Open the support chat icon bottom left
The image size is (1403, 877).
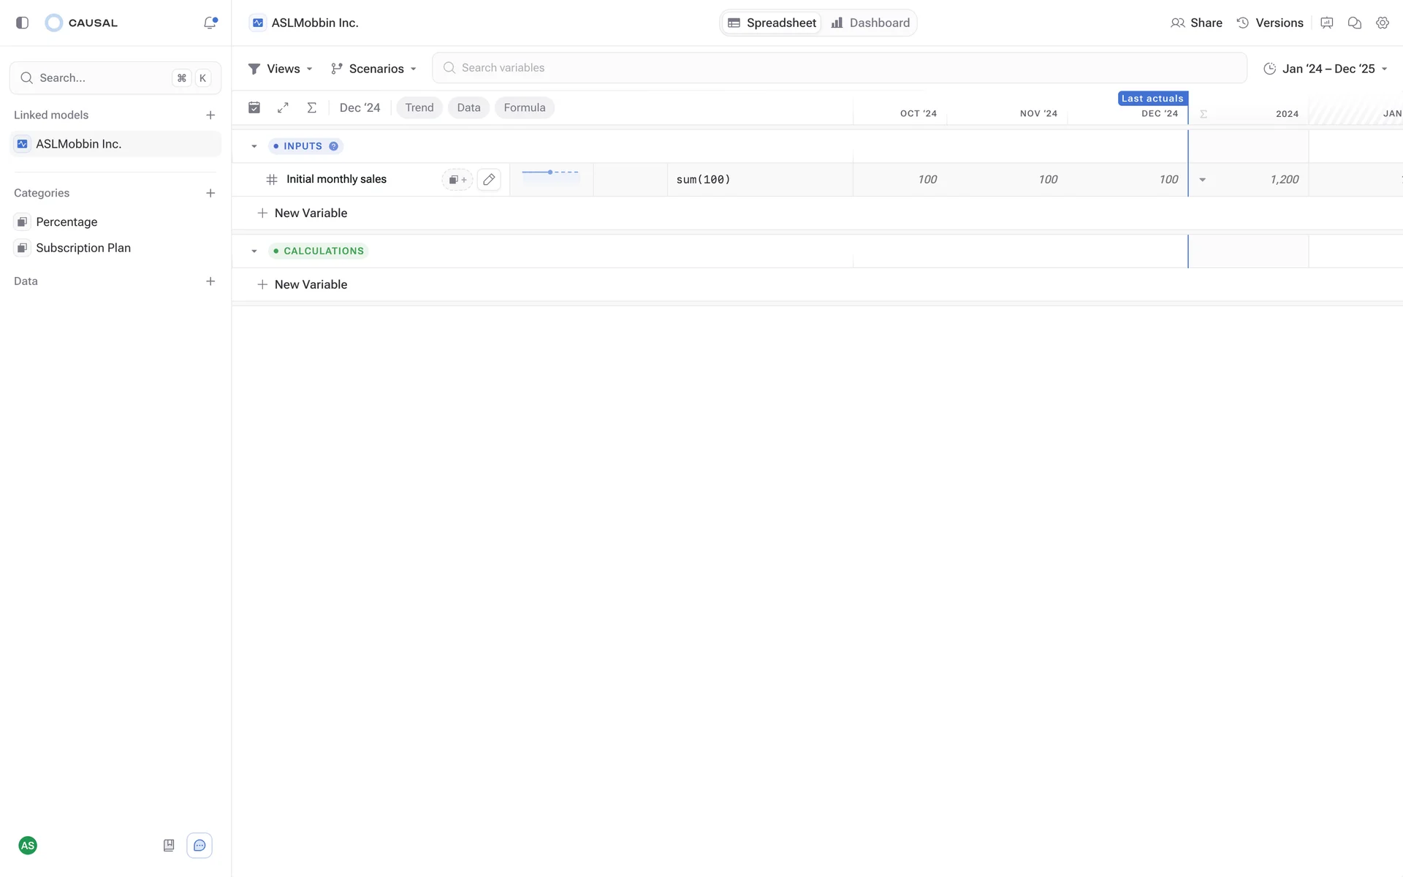(x=199, y=846)
